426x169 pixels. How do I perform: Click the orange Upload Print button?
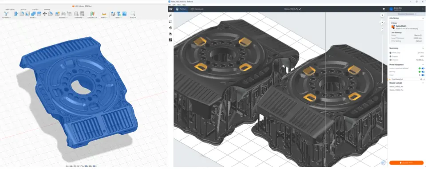coord(406,163)
